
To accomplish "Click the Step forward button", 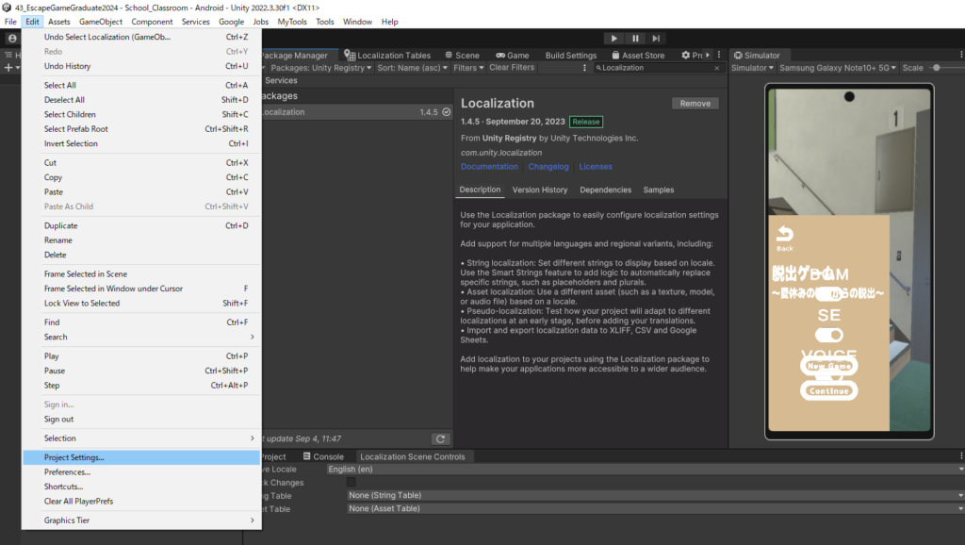I will [x=656, y=38].
